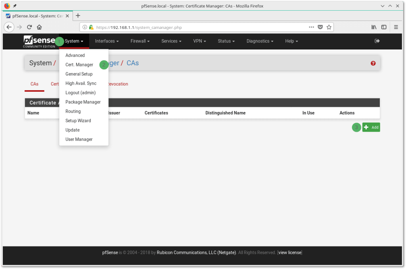Click the CAs breadcrumb link
406x269 pixels.
coord(132,63)
